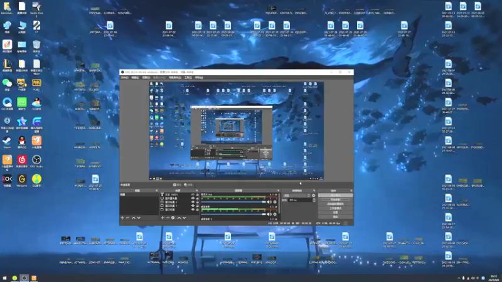Pop out the Audio Mixer dock panel
This screenshot has height=282, width=502.
[278, 191]
